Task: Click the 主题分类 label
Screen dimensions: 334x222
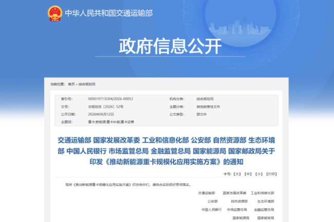Action: pos(177,107)
